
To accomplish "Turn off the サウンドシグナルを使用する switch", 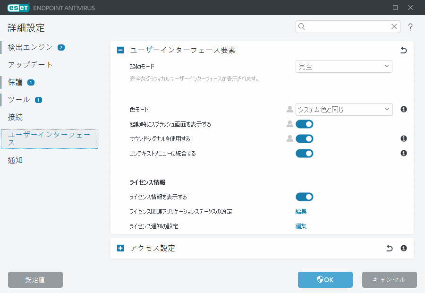I will (304, 138).
